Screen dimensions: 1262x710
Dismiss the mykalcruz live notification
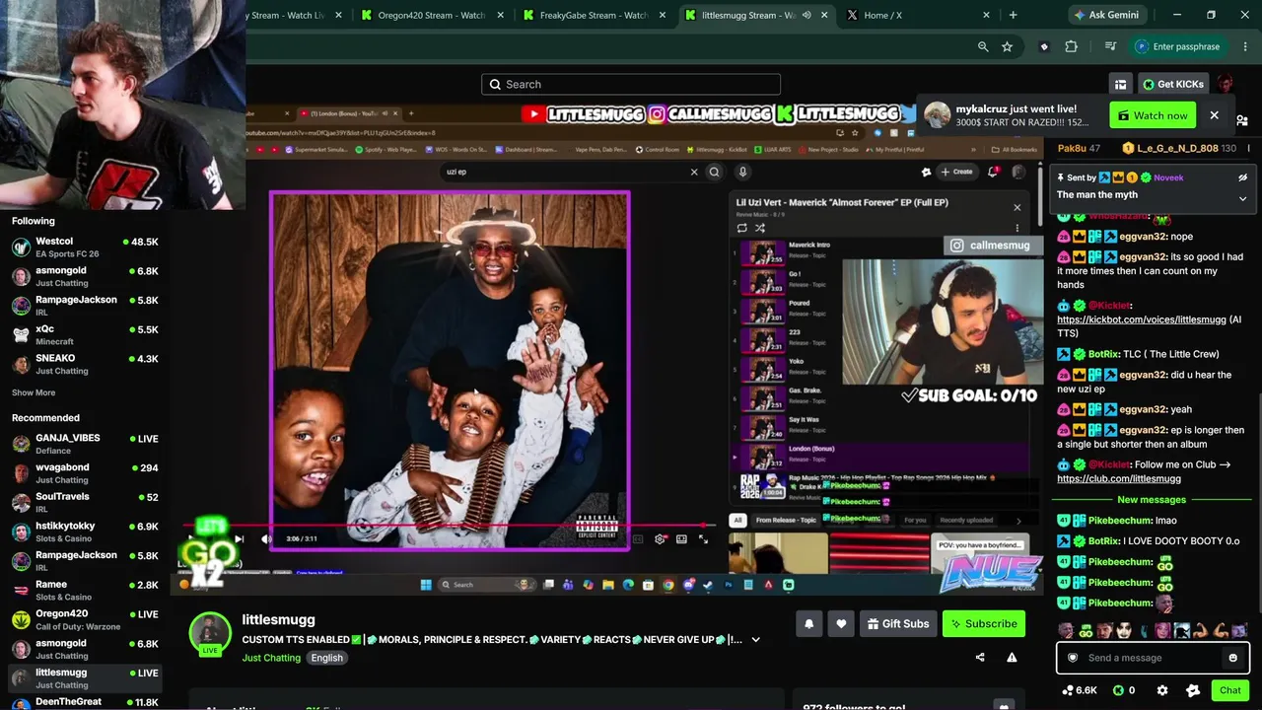1214,115
